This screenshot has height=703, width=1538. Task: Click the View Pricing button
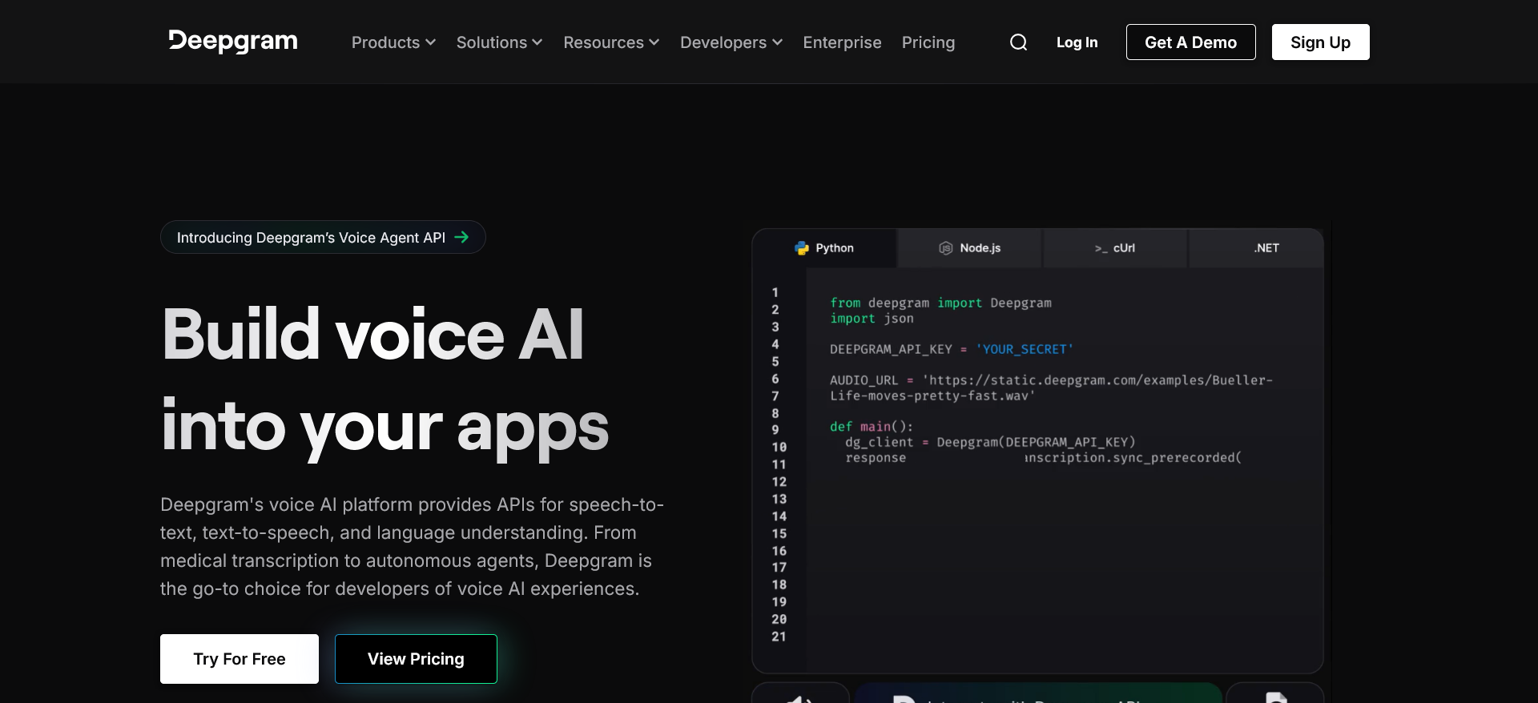[x=416, y=659]
